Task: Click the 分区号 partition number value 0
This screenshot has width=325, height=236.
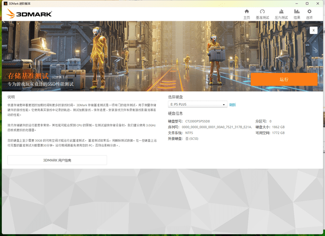Action: (x=270, y=122)
